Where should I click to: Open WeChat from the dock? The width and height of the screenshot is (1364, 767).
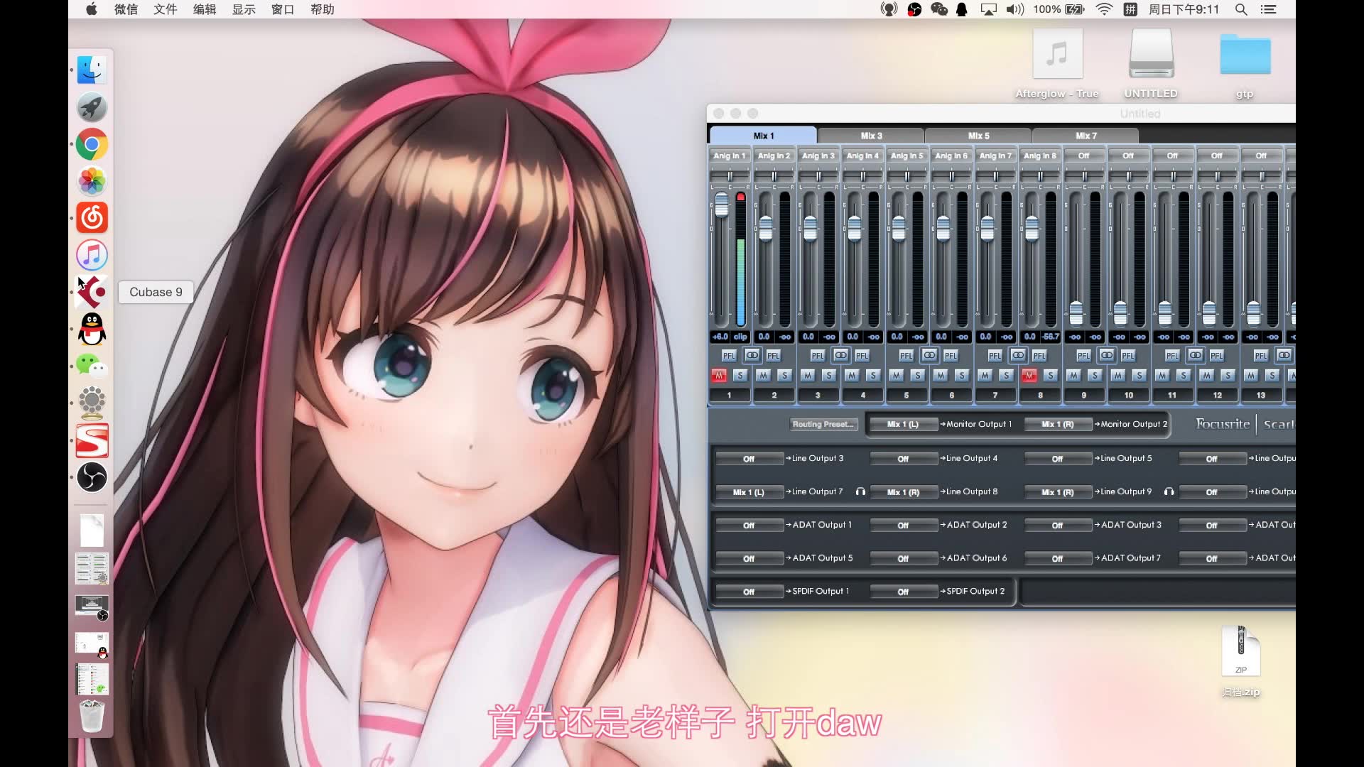pyautogui.click(x=92, y=366)
